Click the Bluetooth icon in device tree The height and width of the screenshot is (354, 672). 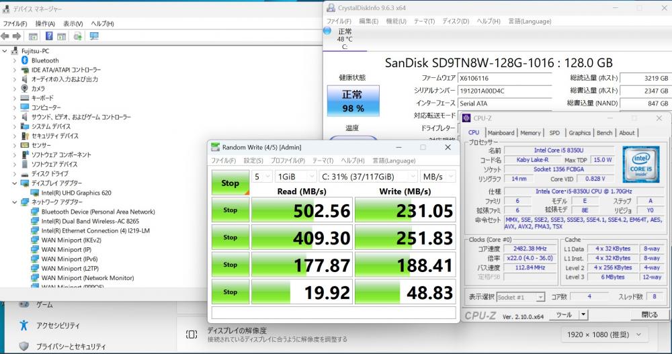25,60
